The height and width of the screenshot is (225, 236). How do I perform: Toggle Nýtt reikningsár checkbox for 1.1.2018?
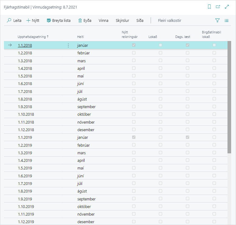tap(134, 45)
